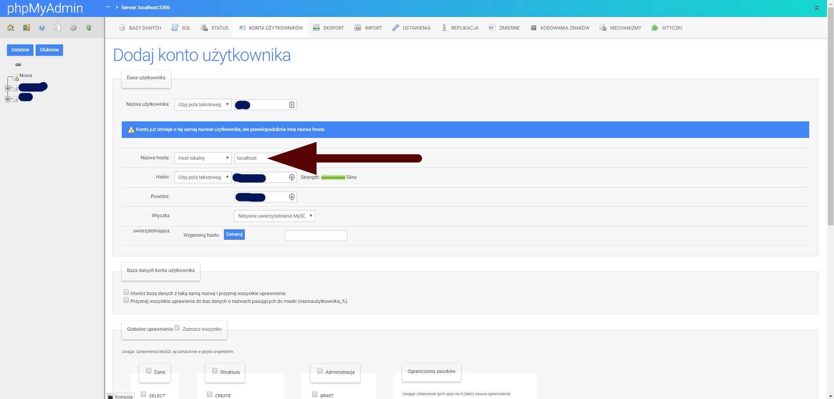This screenshot has height=399, width=834.
Task: Enable 'Utwórz bazę danych z taką samą nazwą' checkbox
Action: tap(126, 292)
